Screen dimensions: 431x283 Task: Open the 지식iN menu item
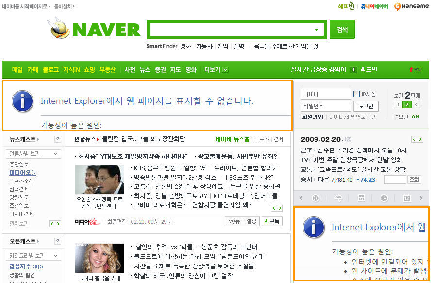pyautogui.click(x=71, y=70)
